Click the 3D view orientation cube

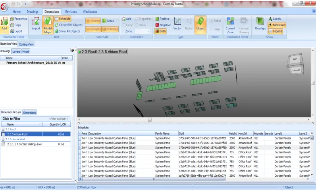(x=295, y=64)
